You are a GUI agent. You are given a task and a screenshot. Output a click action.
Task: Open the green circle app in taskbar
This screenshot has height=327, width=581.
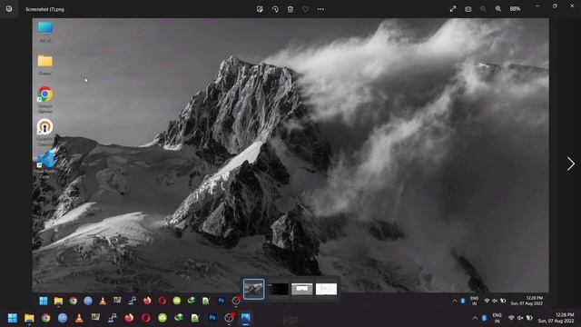[x=162, y=318]
